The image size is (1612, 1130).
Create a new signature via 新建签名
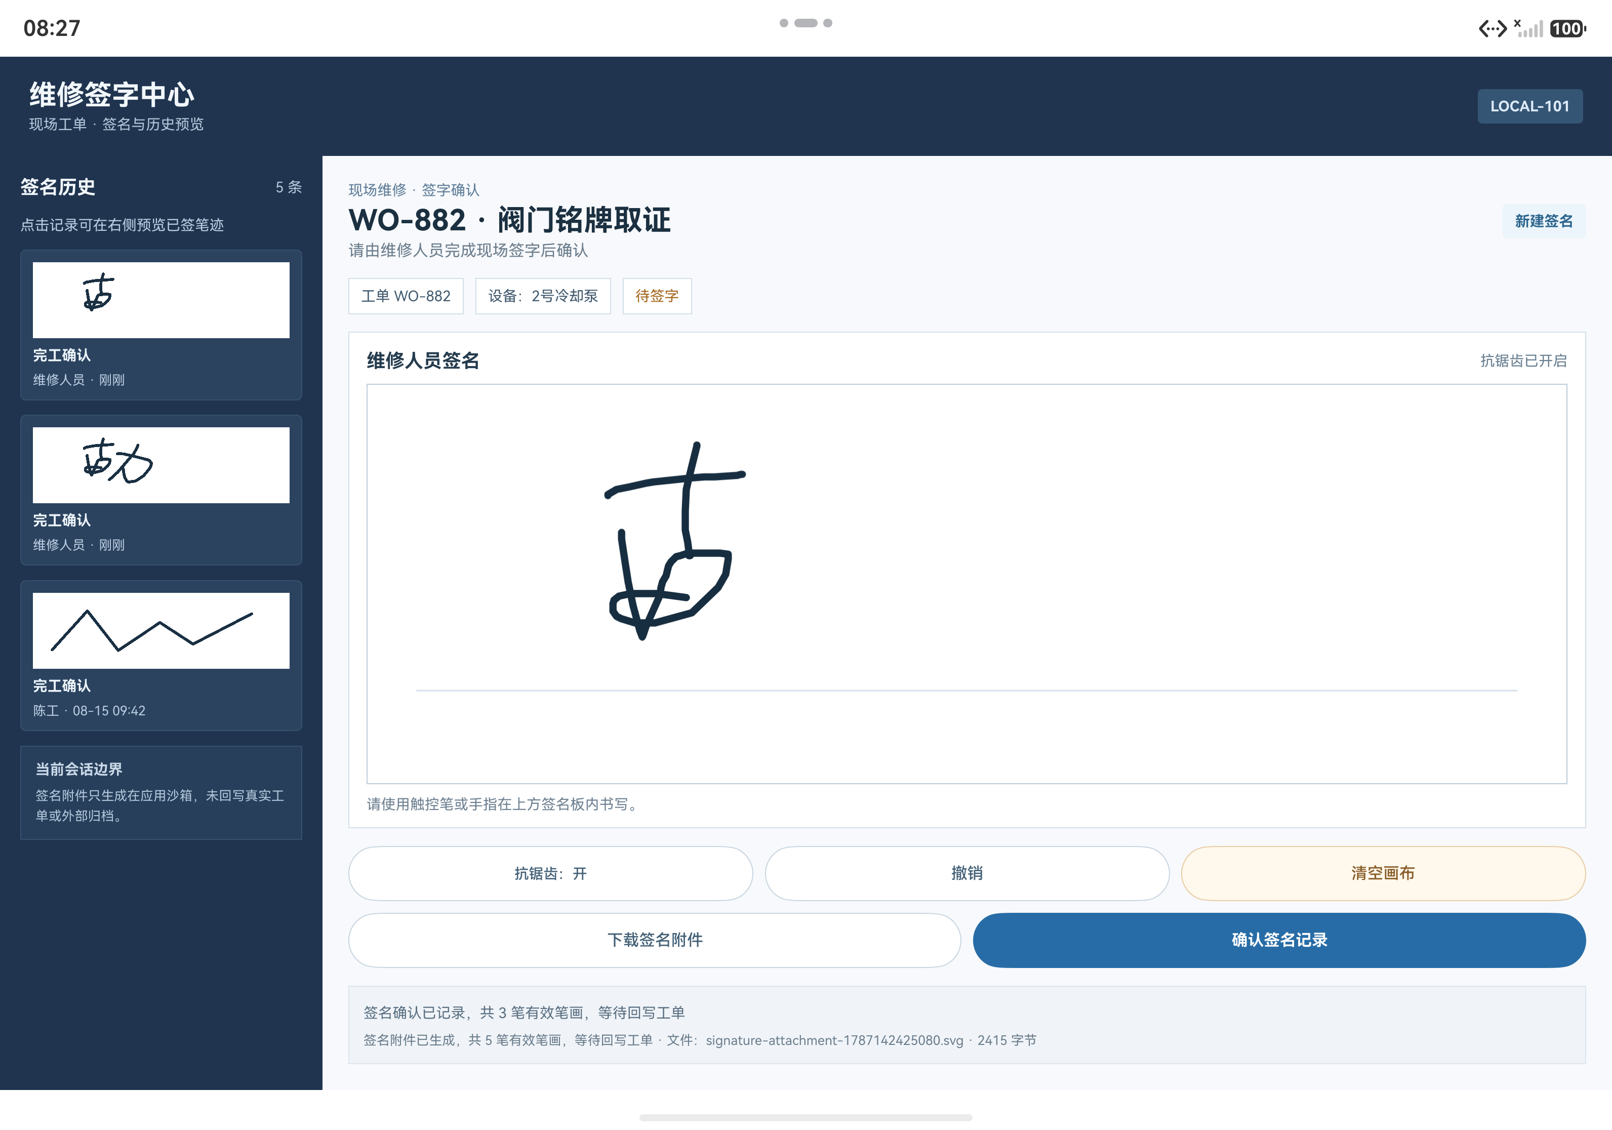click(1543, 221)
